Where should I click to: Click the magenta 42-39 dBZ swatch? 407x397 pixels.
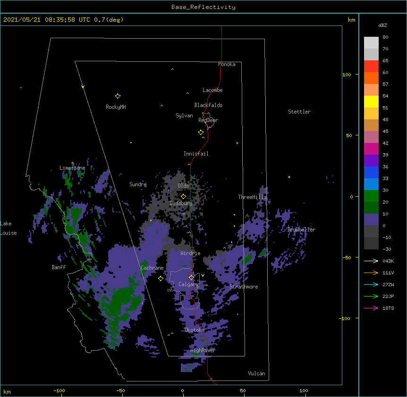click(371, 149)
